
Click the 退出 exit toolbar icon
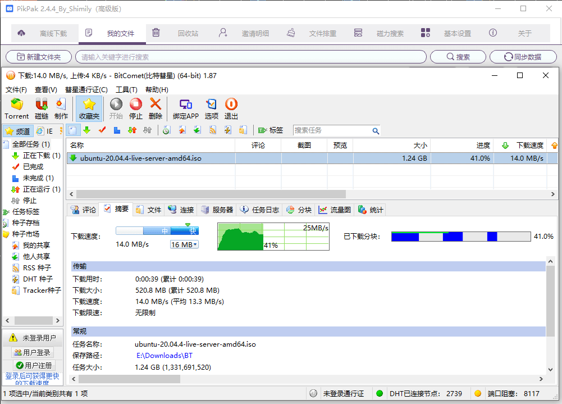(231, 108)
